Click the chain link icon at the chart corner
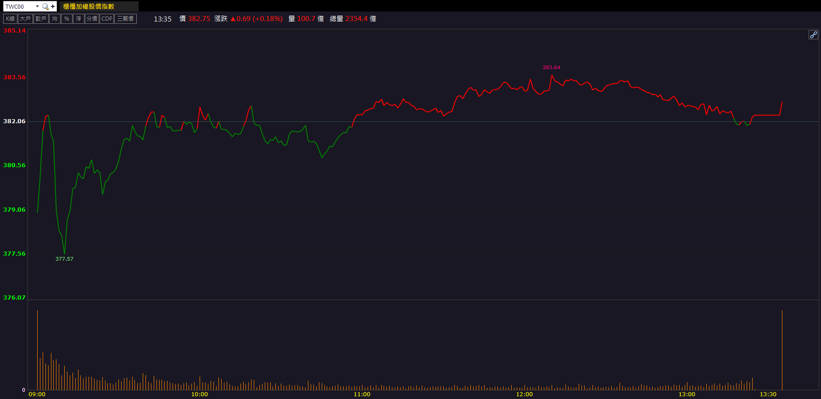821x399 pixels. tap(813, 35)
